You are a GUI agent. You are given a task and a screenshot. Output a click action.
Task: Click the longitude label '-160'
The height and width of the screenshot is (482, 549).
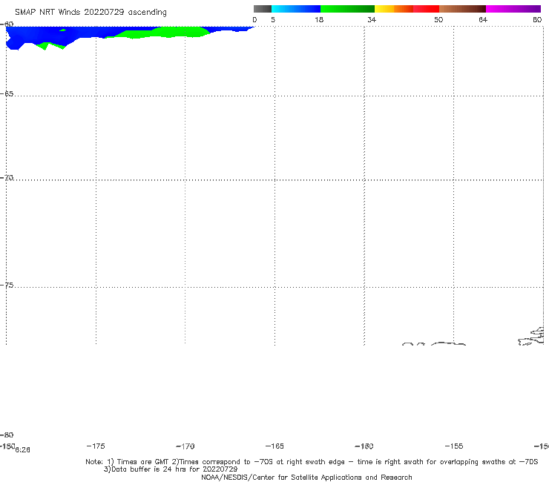point(364,446)
